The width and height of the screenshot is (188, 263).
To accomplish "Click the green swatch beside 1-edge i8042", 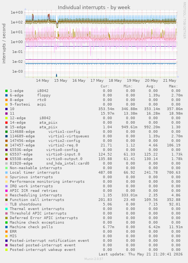I will 6,91.
